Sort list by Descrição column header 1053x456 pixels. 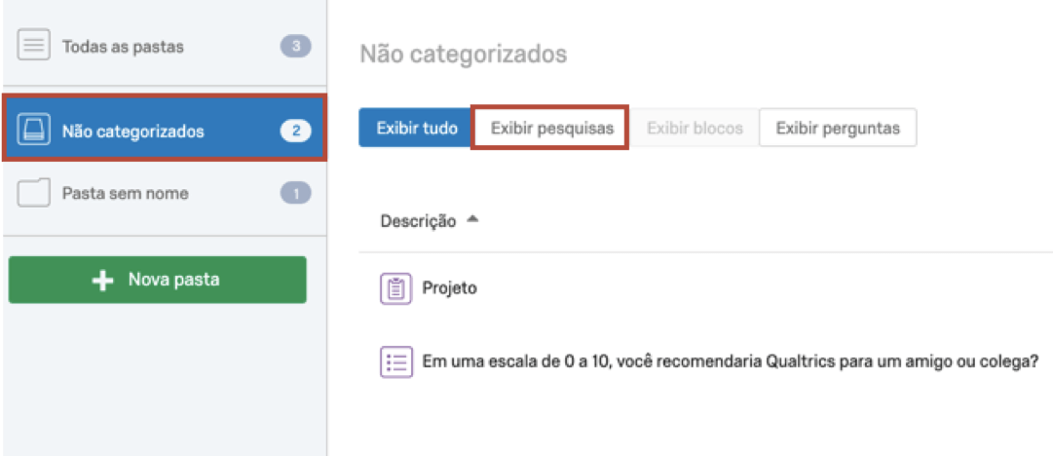418,221
